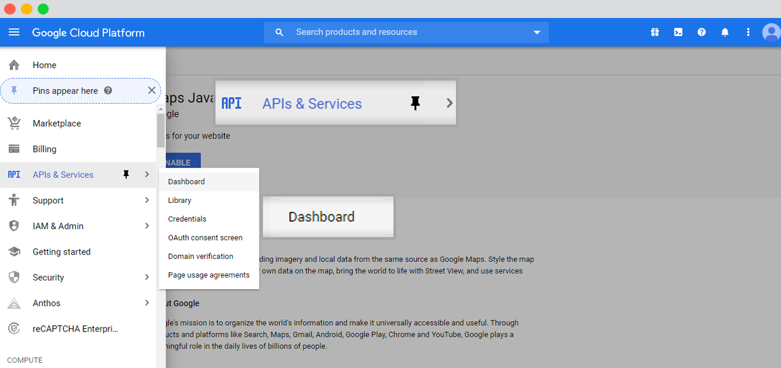The image size is (781, 368).
Task: Open reCAPTCHA Enterprise in the sidebar
Action: pos(75,329)
